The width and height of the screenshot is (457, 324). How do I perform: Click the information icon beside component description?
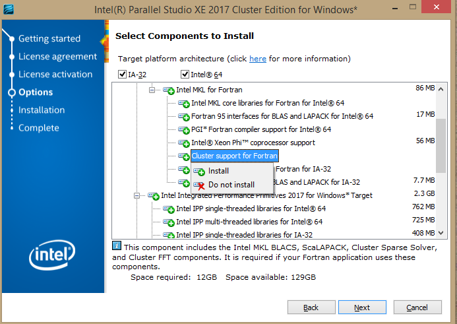117,246
